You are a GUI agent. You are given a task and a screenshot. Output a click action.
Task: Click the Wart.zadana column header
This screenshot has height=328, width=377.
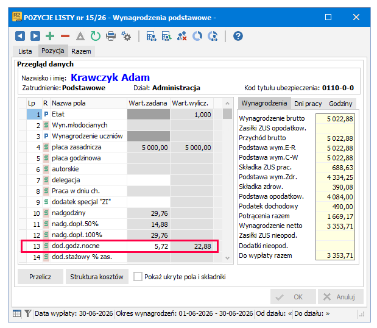(149, 103)
